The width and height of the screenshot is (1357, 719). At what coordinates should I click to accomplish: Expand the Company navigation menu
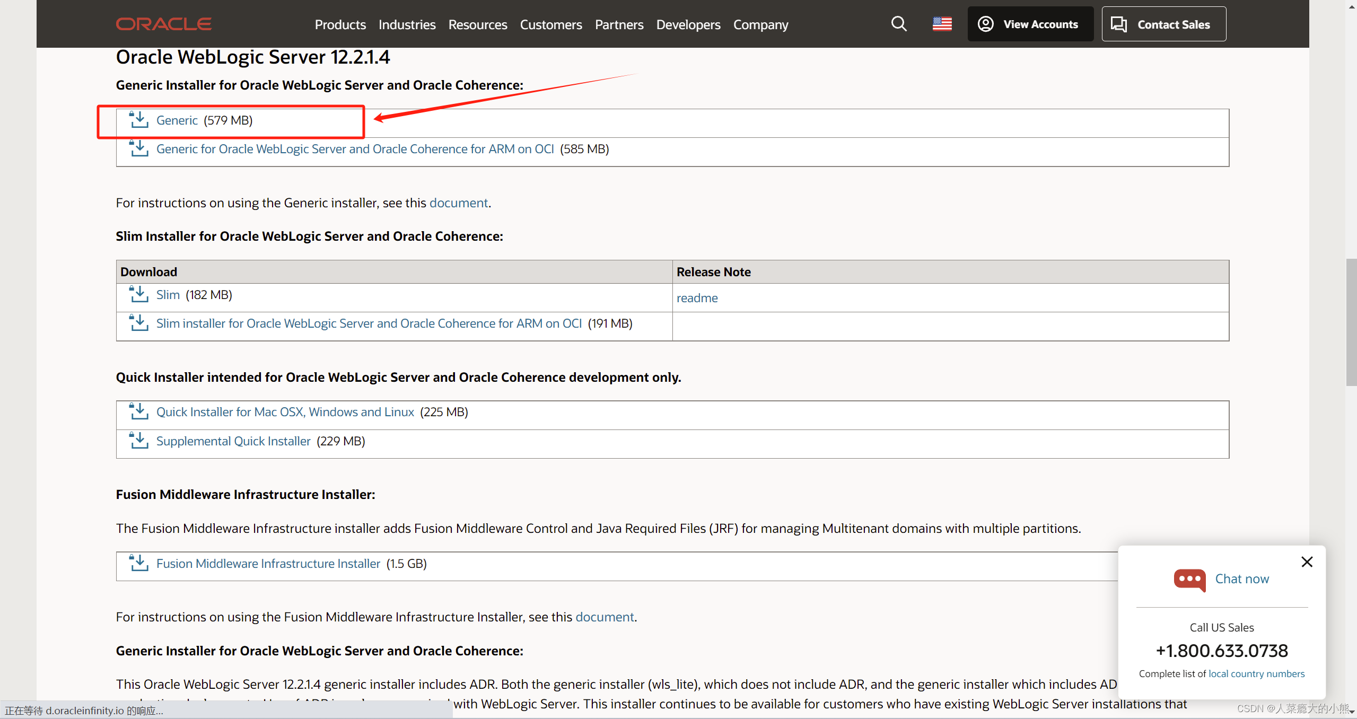tap(760, 24)
